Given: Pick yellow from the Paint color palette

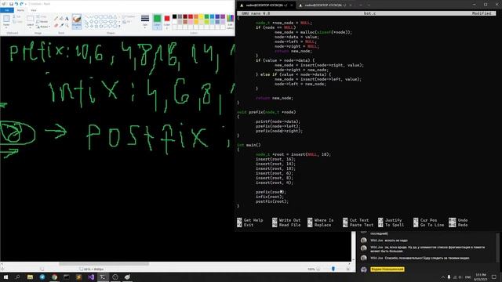Looking at the screenshot, I should pos(202,16).
